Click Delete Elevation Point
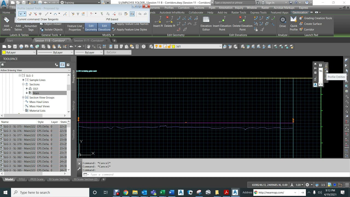Image resolution: width=350 pixels, height=197 pixels. tap(242, 24)
